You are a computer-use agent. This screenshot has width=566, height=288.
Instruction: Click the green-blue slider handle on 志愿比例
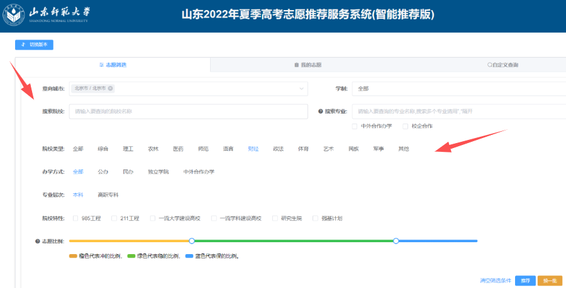[396, 241]
